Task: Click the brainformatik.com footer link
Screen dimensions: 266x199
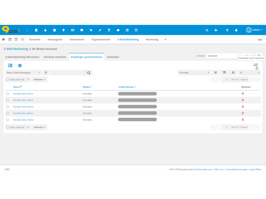Action: tap(202, 169)
